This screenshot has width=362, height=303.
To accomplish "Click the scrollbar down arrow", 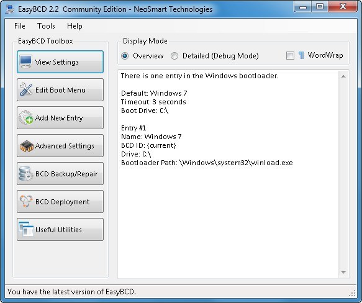I will click(343, 273).
